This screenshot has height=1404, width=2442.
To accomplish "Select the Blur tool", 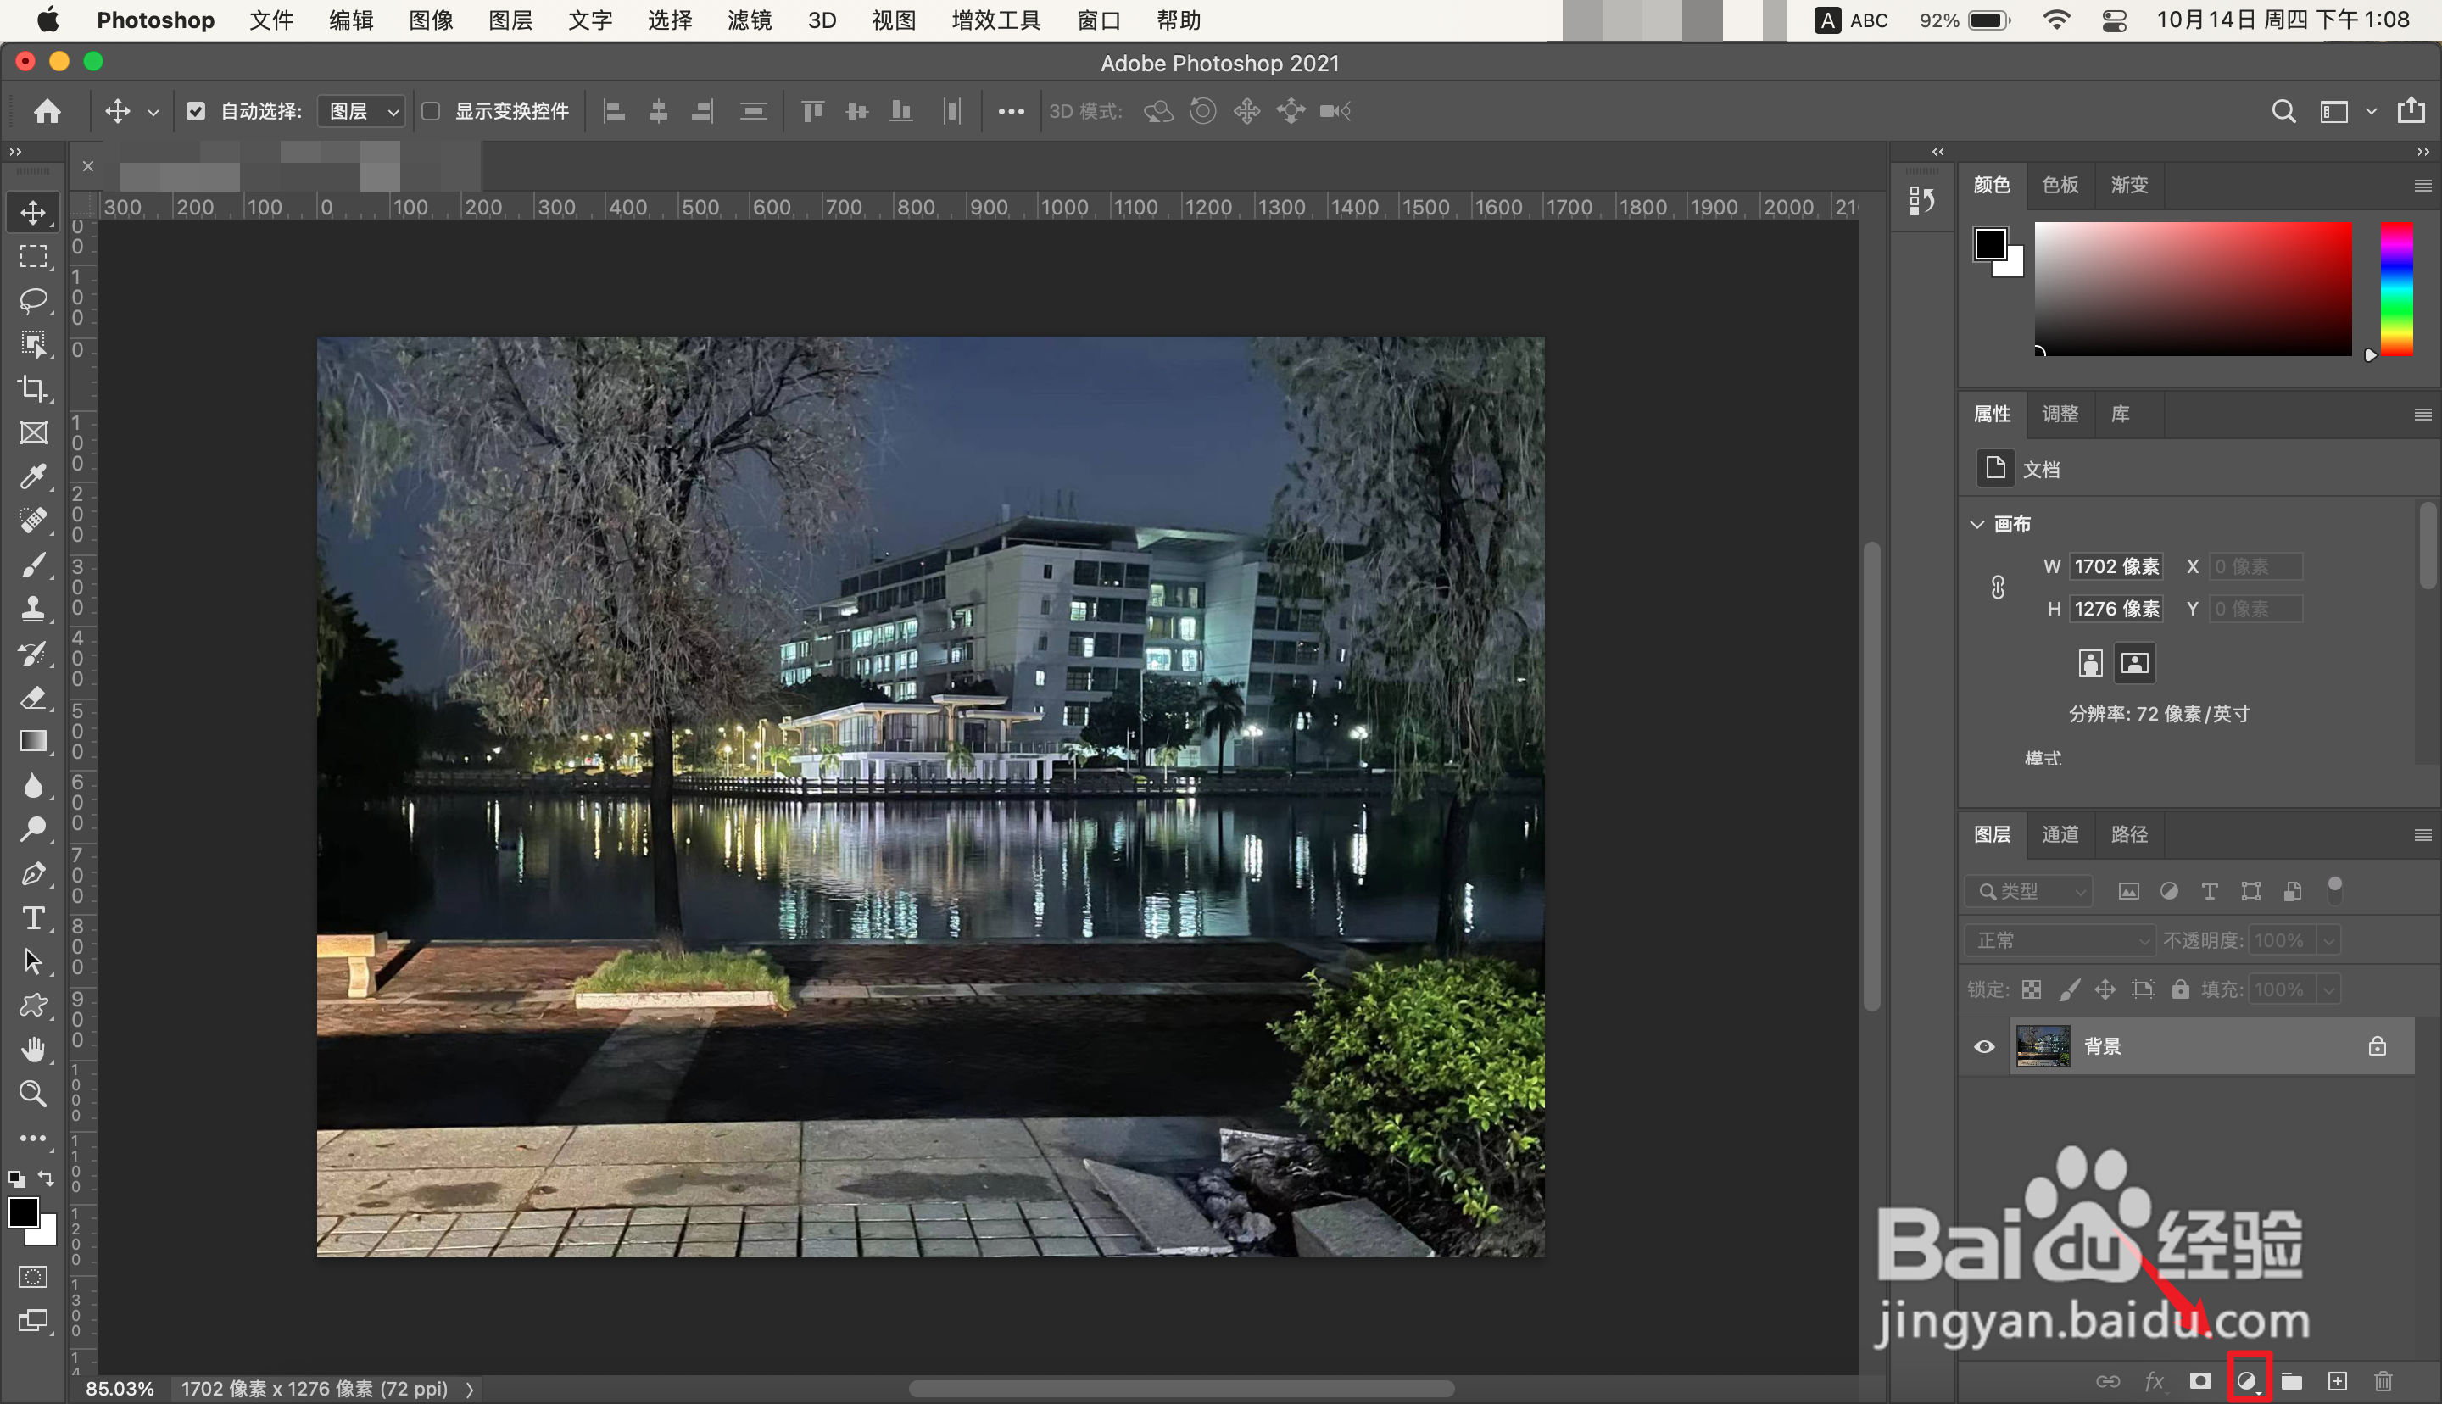I will coord(34,786).
